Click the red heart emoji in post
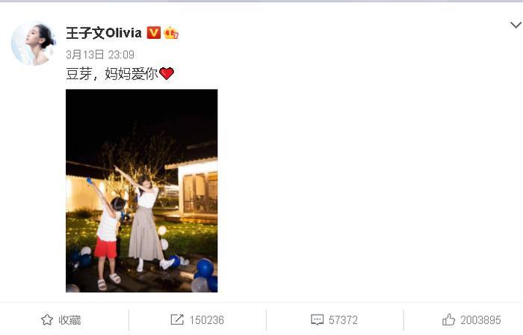 [167, 73]
